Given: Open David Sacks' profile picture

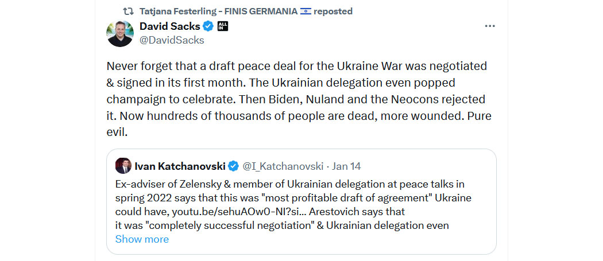Looking at the screenshot, I should coord(120,33).
